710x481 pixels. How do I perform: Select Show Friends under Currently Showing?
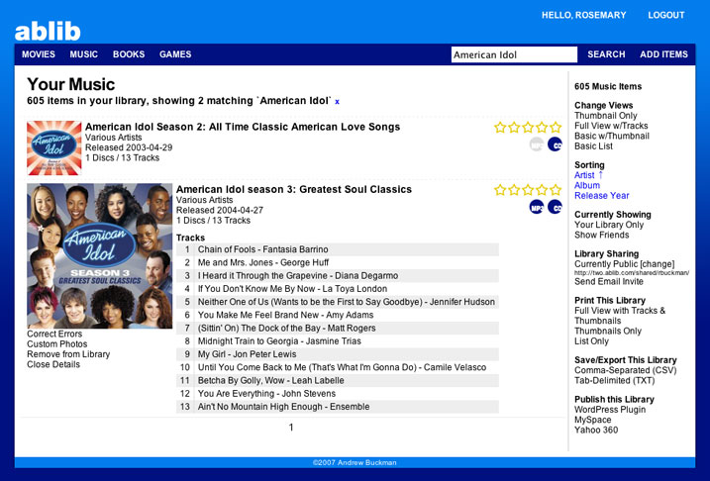coord(602,235)
